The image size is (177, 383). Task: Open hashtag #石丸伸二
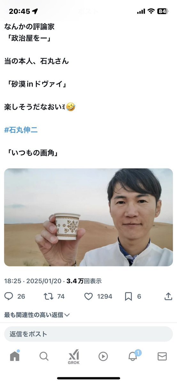click(x=21, y=130)
